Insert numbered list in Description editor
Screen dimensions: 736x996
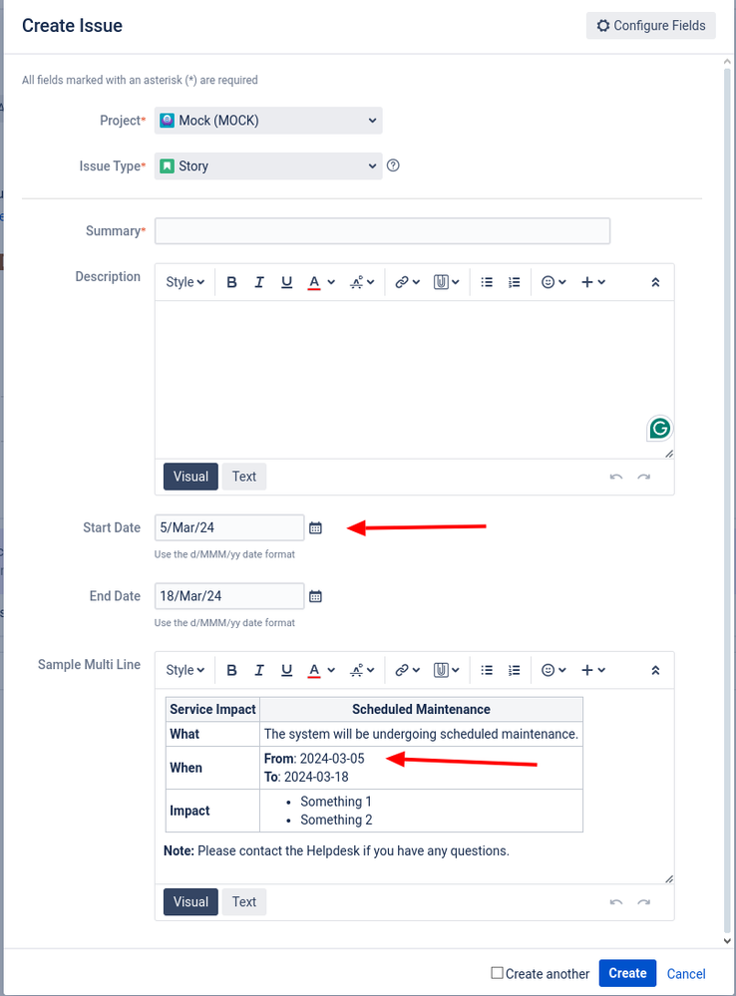click(x=515, y=282)
